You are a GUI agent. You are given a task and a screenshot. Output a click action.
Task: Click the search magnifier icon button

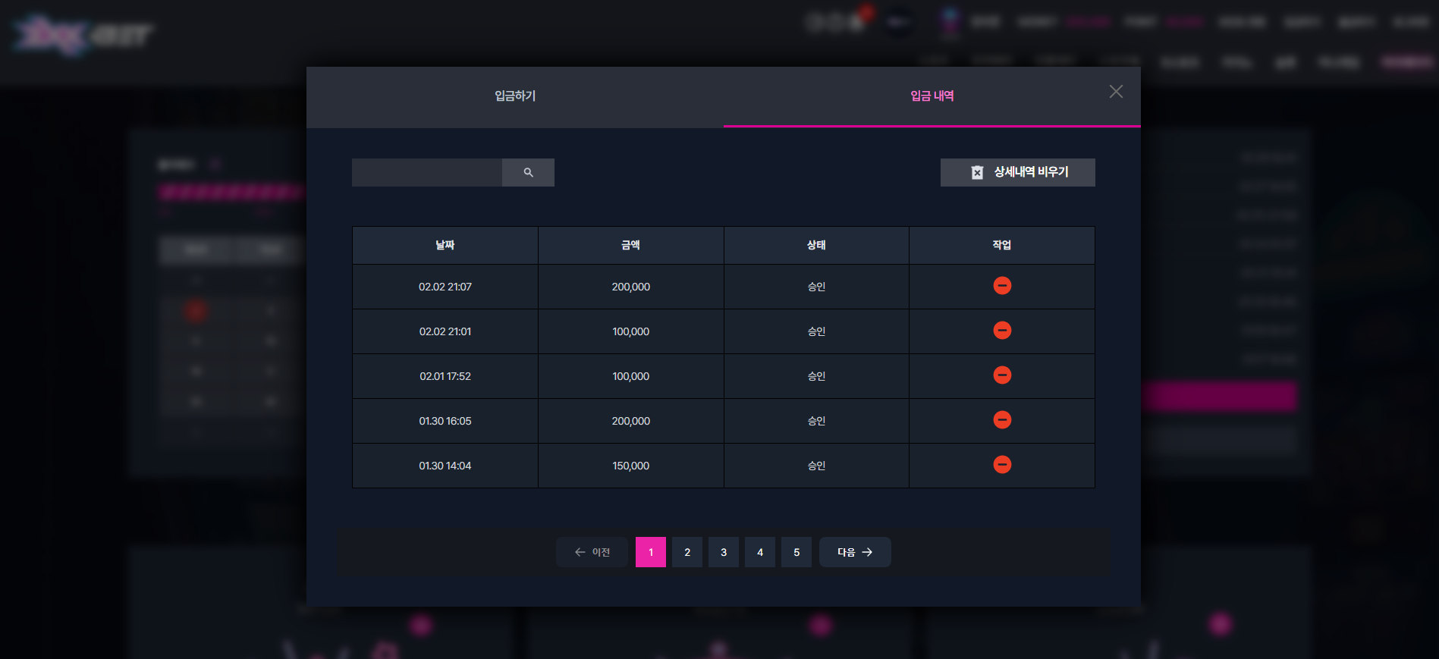[x=528, y=172]
